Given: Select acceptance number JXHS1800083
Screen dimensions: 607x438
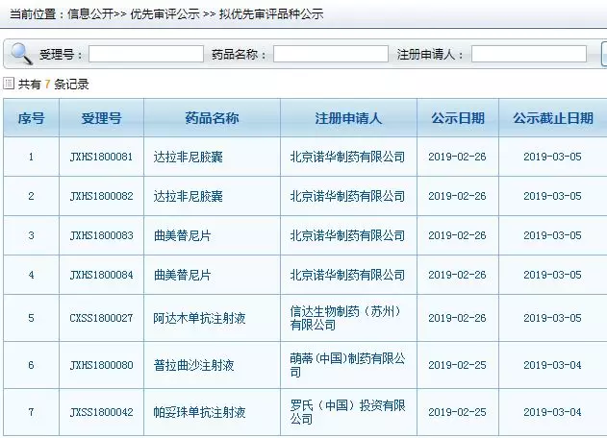Looking at the screenshot, I should 101,235.
